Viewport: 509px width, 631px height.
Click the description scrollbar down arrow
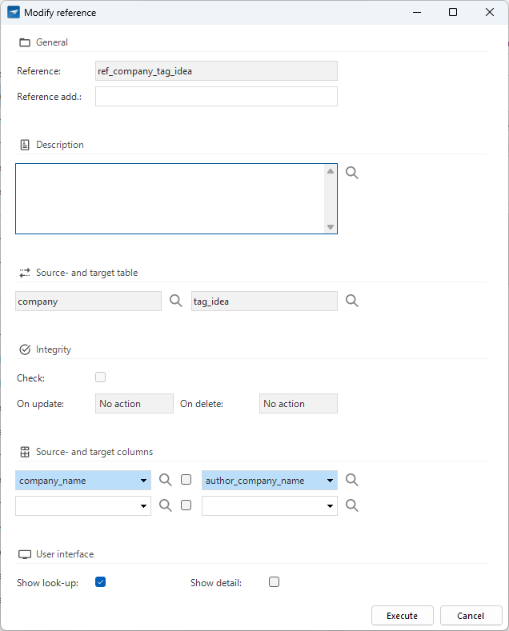[331, 227]
